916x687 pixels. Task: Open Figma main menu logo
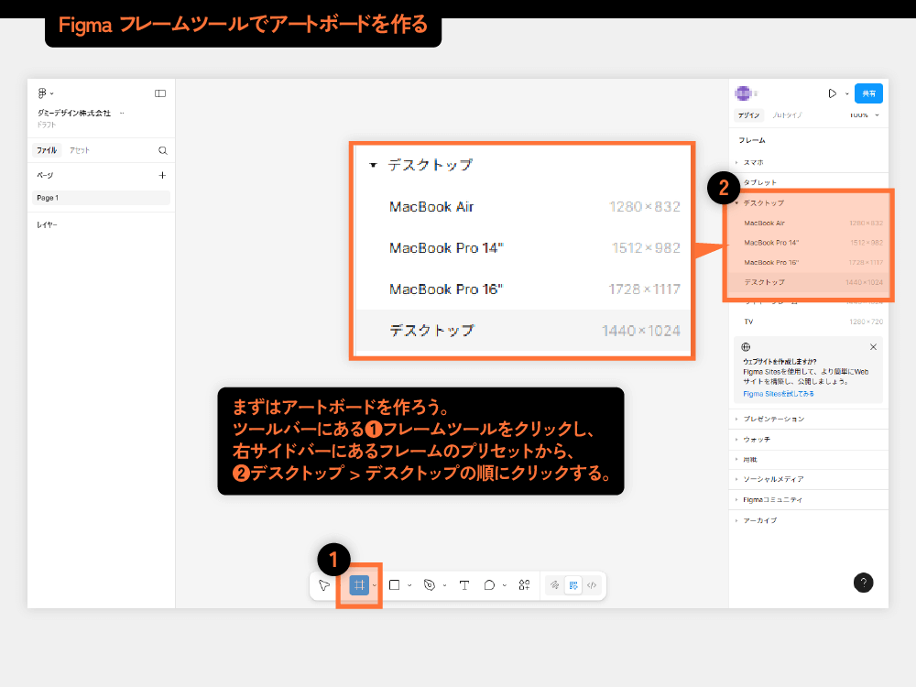[42, 93]
